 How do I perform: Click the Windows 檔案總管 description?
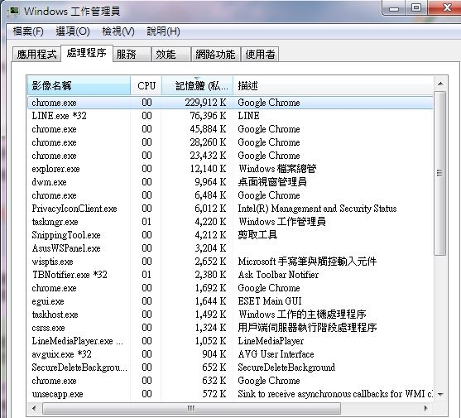tap(277, 169)
